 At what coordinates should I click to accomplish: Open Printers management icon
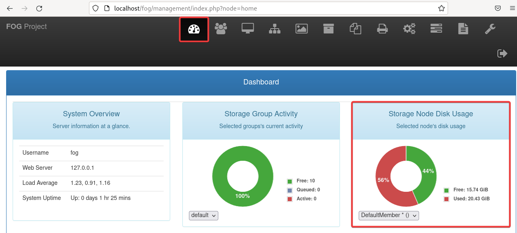coord(382,29)
